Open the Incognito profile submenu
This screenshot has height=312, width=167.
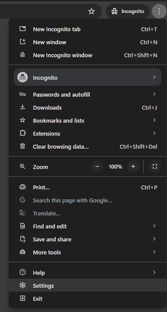[88, 78]
